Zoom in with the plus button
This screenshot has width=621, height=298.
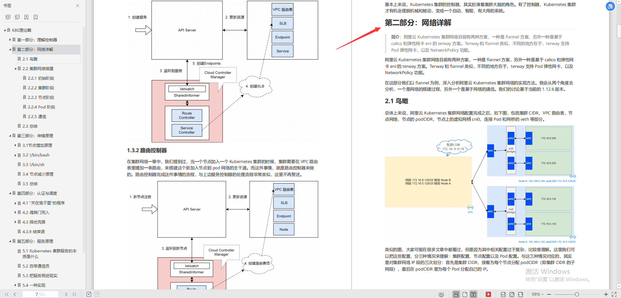[606, 294]
